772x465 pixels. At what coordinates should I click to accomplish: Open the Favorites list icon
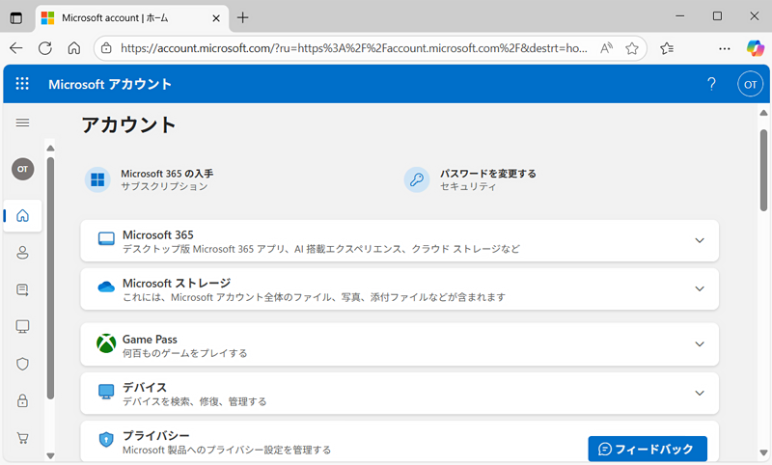[667, 48]
